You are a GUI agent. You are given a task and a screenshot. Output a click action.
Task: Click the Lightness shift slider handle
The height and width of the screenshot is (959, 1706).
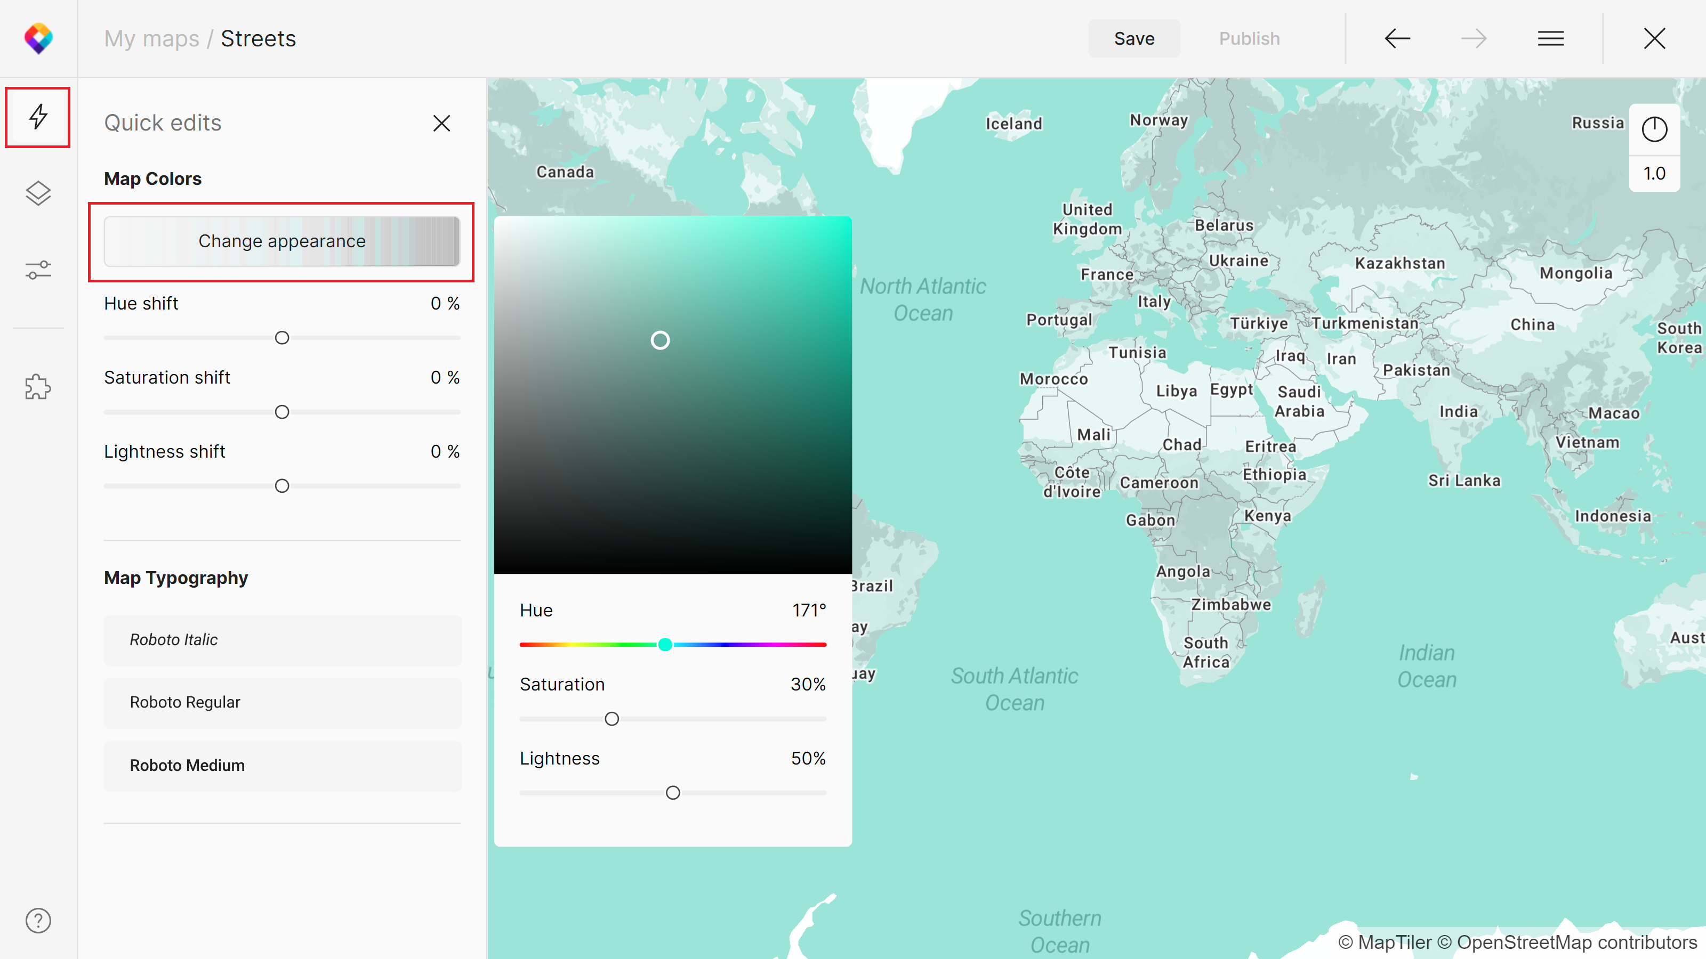coord(282,486)
